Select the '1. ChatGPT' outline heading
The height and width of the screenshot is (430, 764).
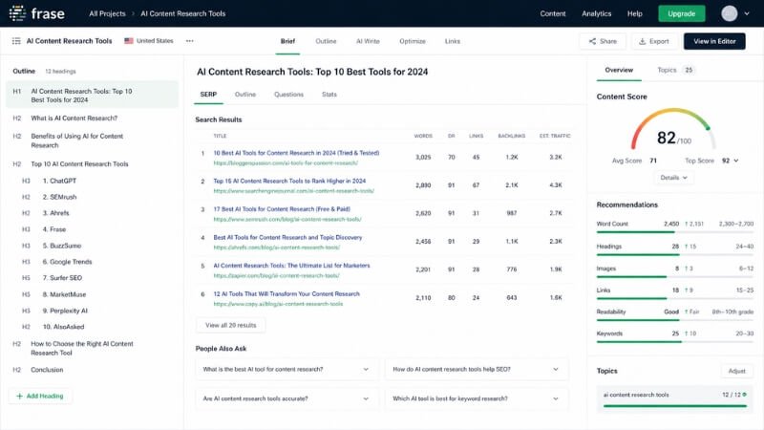[59, 181]
